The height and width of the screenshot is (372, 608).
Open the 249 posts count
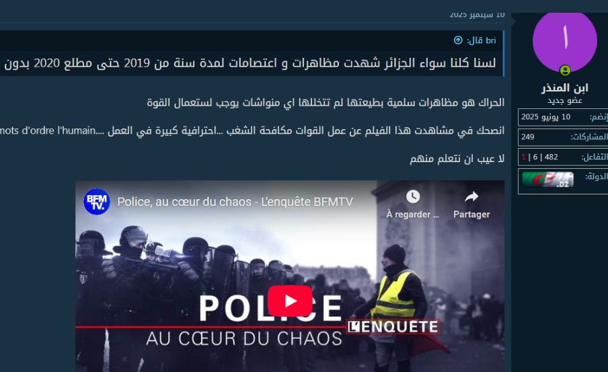(528, 137)
